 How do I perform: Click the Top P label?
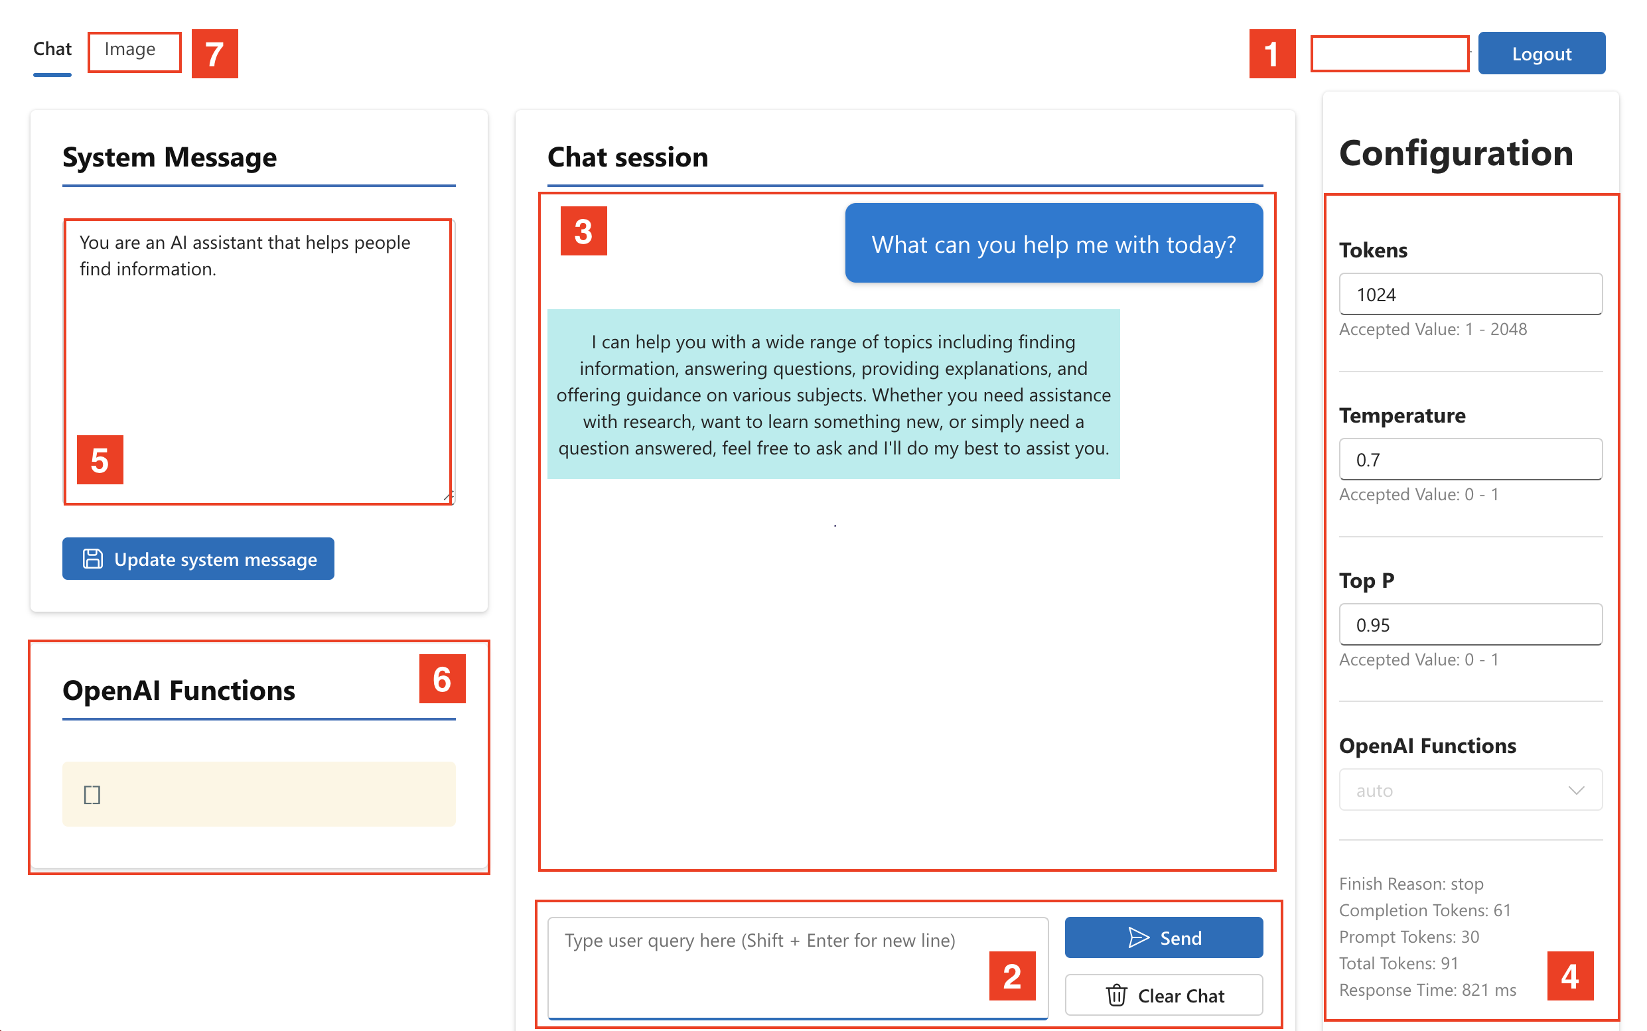pos(1366,581)
